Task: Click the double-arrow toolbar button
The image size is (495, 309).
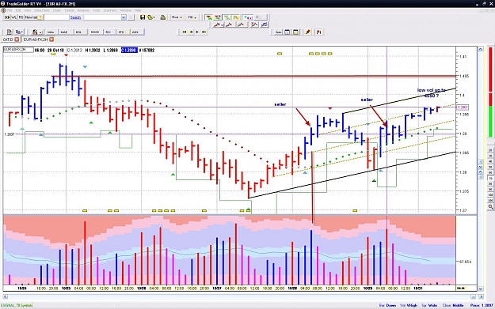Action: [x=7, y=17]
